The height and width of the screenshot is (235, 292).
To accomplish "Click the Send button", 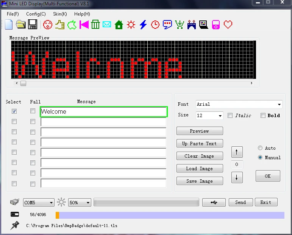I will tap(240, 202).
